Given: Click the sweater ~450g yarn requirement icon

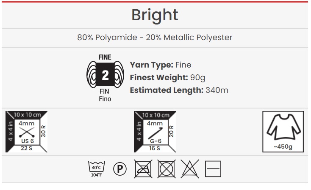Looking at the screenshot, I should [283, 131].
